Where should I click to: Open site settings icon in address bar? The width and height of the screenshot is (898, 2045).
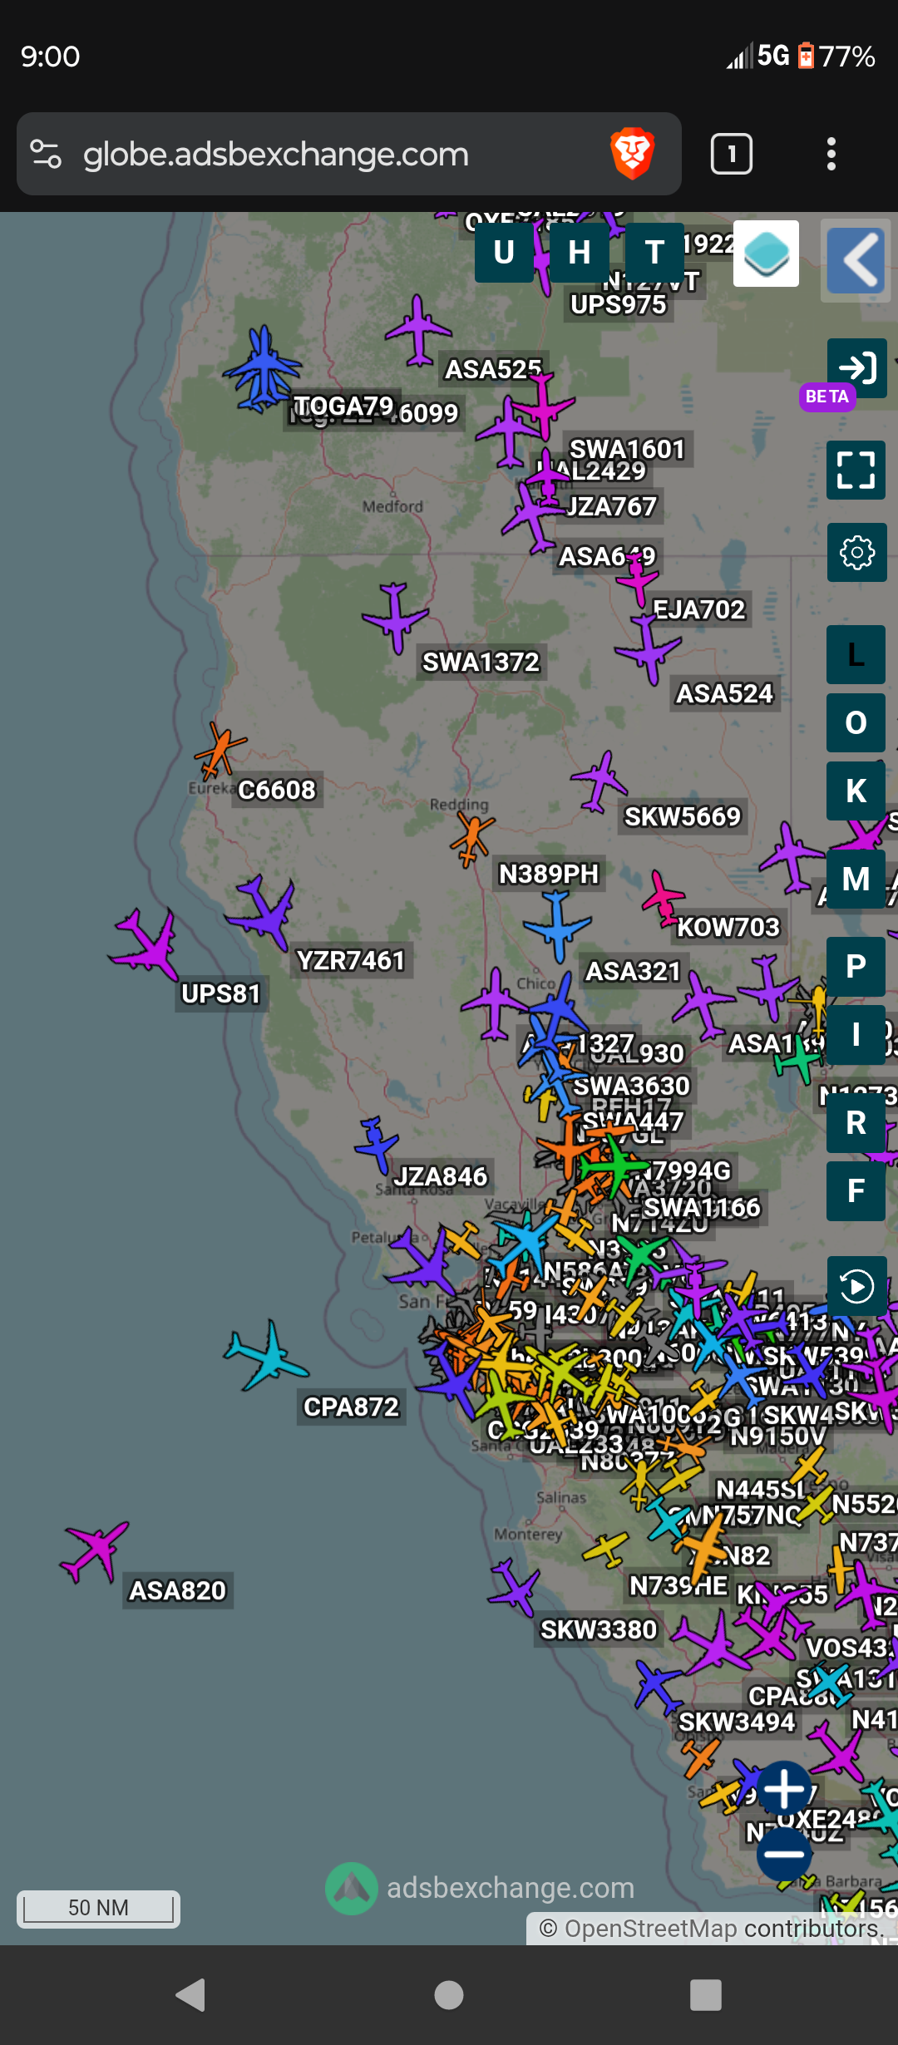pos(46,154)
